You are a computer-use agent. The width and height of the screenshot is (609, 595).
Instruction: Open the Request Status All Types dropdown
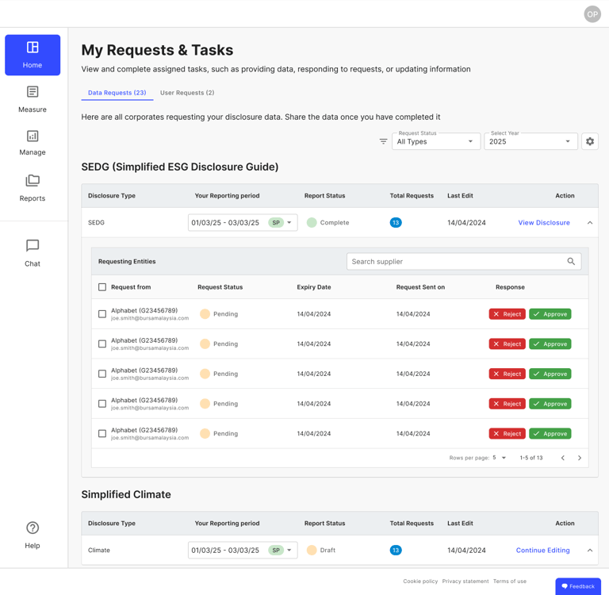[x=436, y=141]
